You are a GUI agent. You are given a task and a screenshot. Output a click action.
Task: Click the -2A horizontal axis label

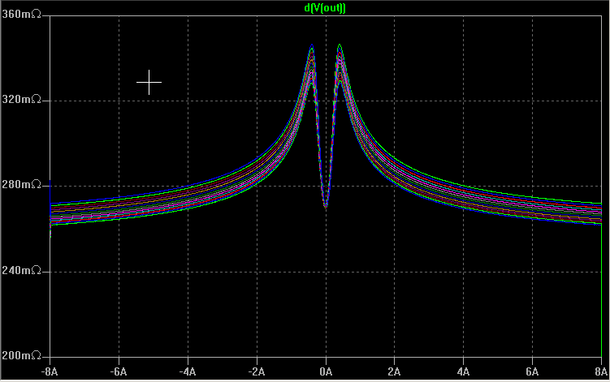[257, 372]
